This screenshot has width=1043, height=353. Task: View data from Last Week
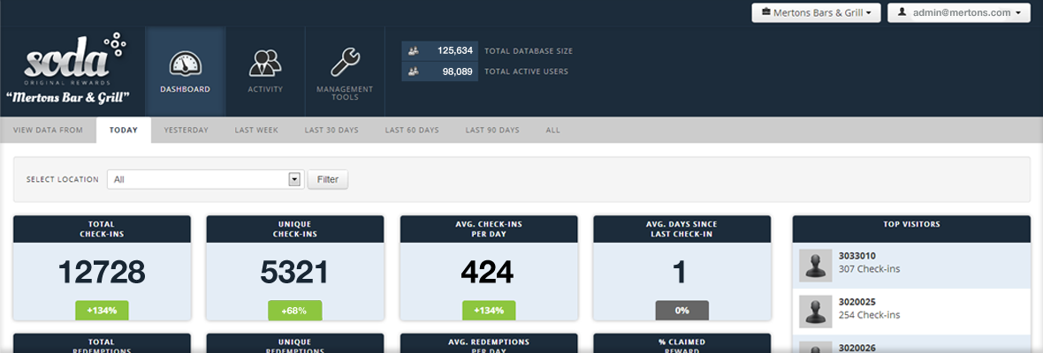(256, 130)
